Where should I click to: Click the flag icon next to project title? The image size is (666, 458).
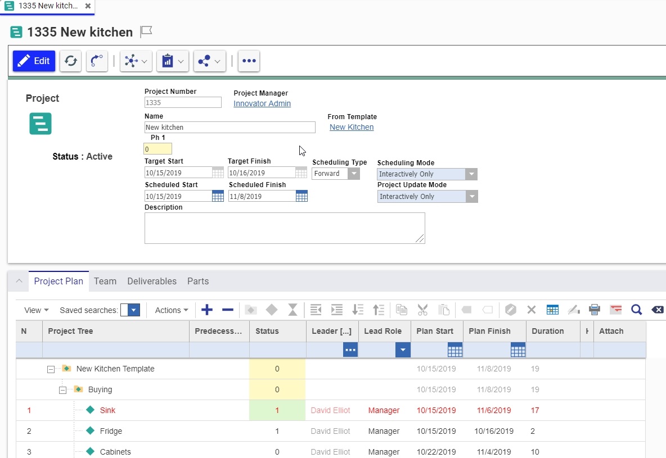point(146,31)
